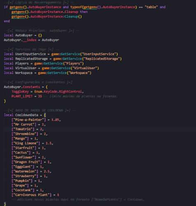Click the "end" keyword line
The image size is (196, 206).
[7, 21]
